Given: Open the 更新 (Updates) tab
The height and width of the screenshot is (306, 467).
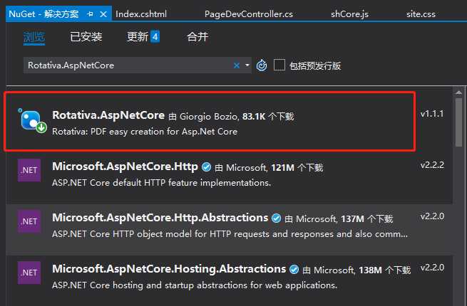Looking at the screenshot, I should pos(138,37).
